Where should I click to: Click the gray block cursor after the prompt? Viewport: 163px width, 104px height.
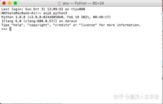pos(10,29)
